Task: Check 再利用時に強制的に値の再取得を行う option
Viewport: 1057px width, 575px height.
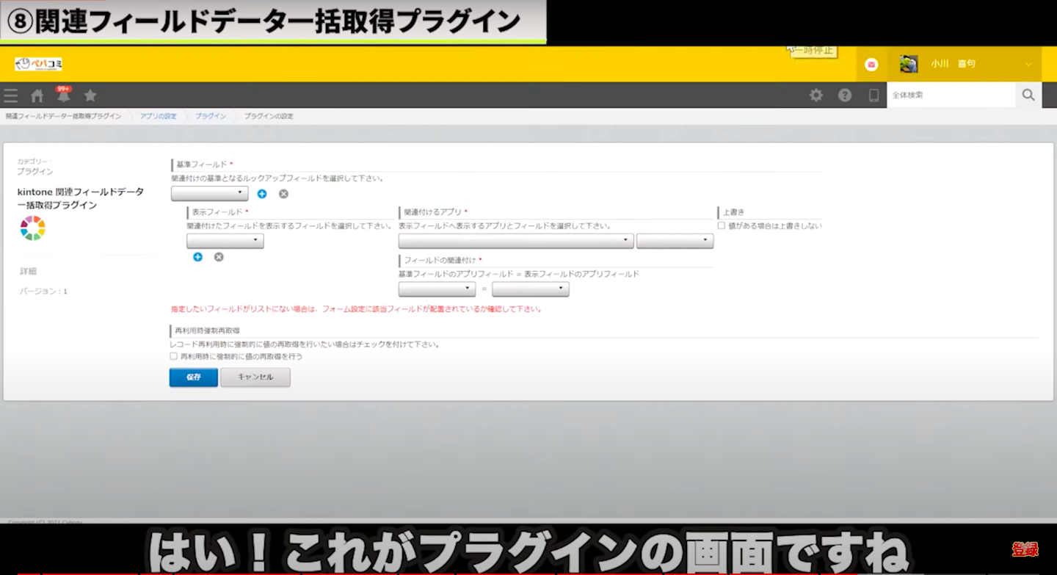Action: pos(174,356)
